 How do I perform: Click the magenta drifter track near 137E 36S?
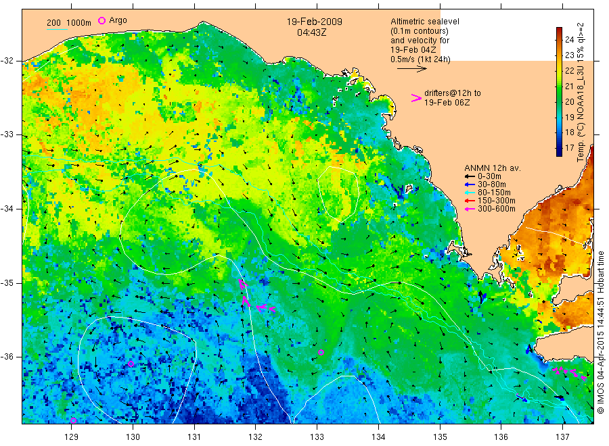click(569, 373)
